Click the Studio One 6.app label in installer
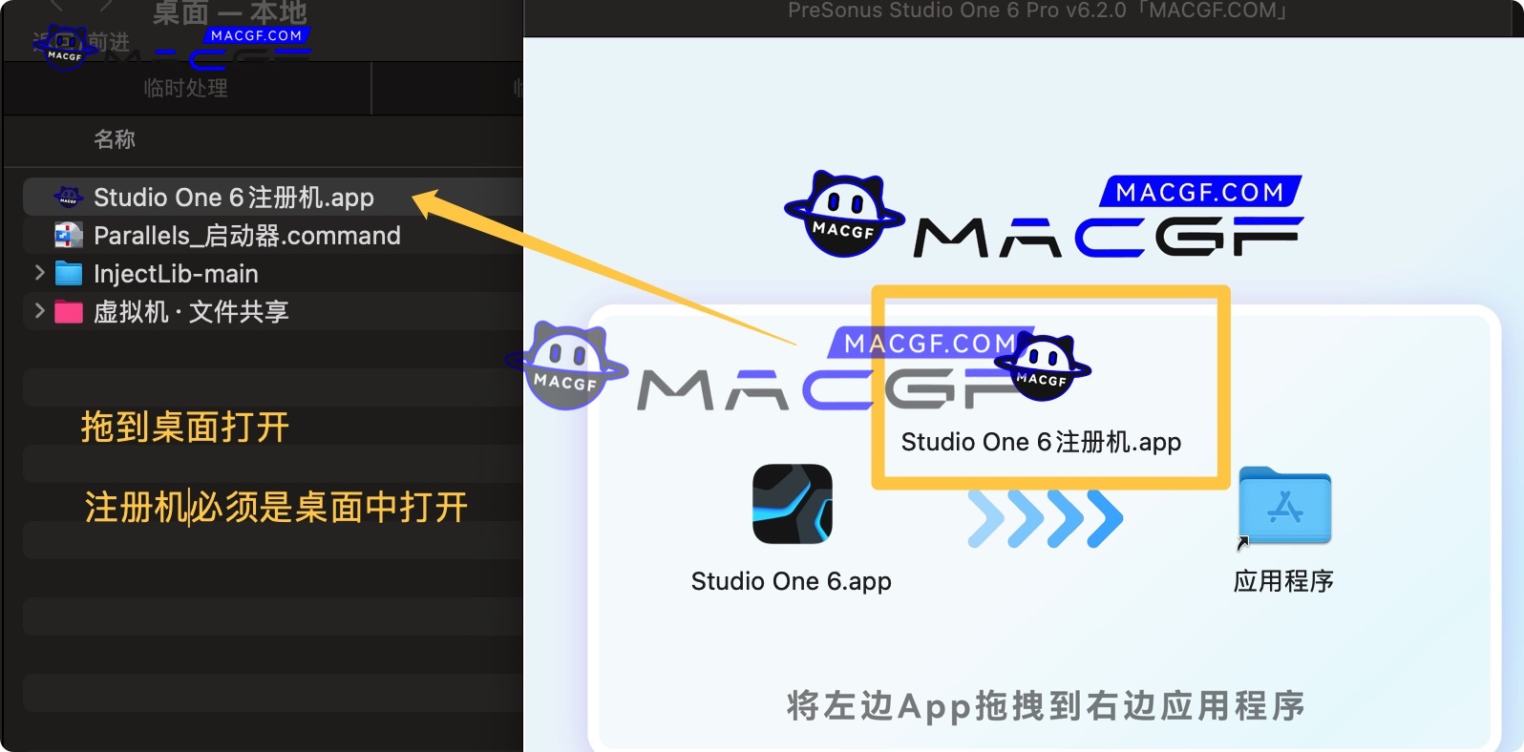Screen dimensions: 1524x752 792,581
